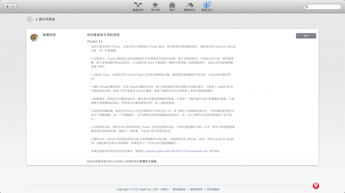The image size is (345, 193).
Task: Open the 精選項目 (Featured) toolbar icon
Action: 138,5
